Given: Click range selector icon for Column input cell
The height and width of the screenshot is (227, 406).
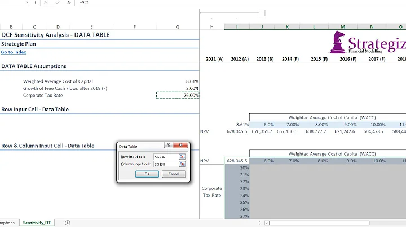Looking at the screenshot, I should [182, 164].
